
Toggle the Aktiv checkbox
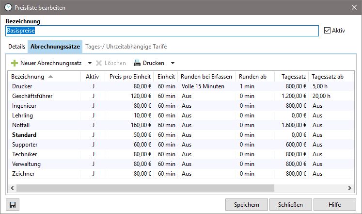click(327, 31)
